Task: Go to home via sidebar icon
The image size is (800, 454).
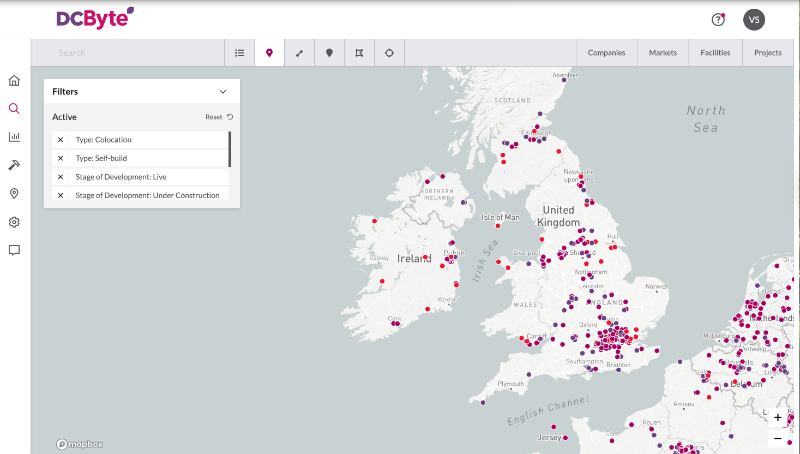Action: (14, 81)
